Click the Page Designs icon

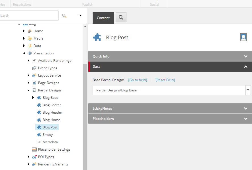[x=34, y=83]
